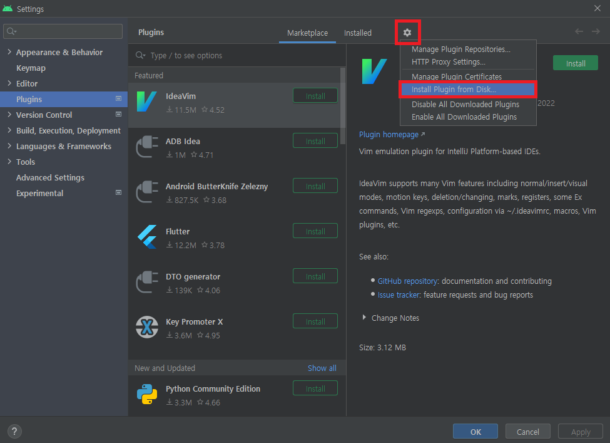Click the Flutter plugin logo
This screenshot has width=610, height=443.
point(146,237)
